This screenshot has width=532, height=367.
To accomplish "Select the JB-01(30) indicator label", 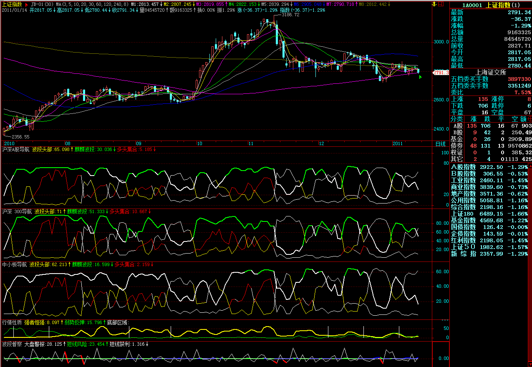I will (x=43, y=4).
